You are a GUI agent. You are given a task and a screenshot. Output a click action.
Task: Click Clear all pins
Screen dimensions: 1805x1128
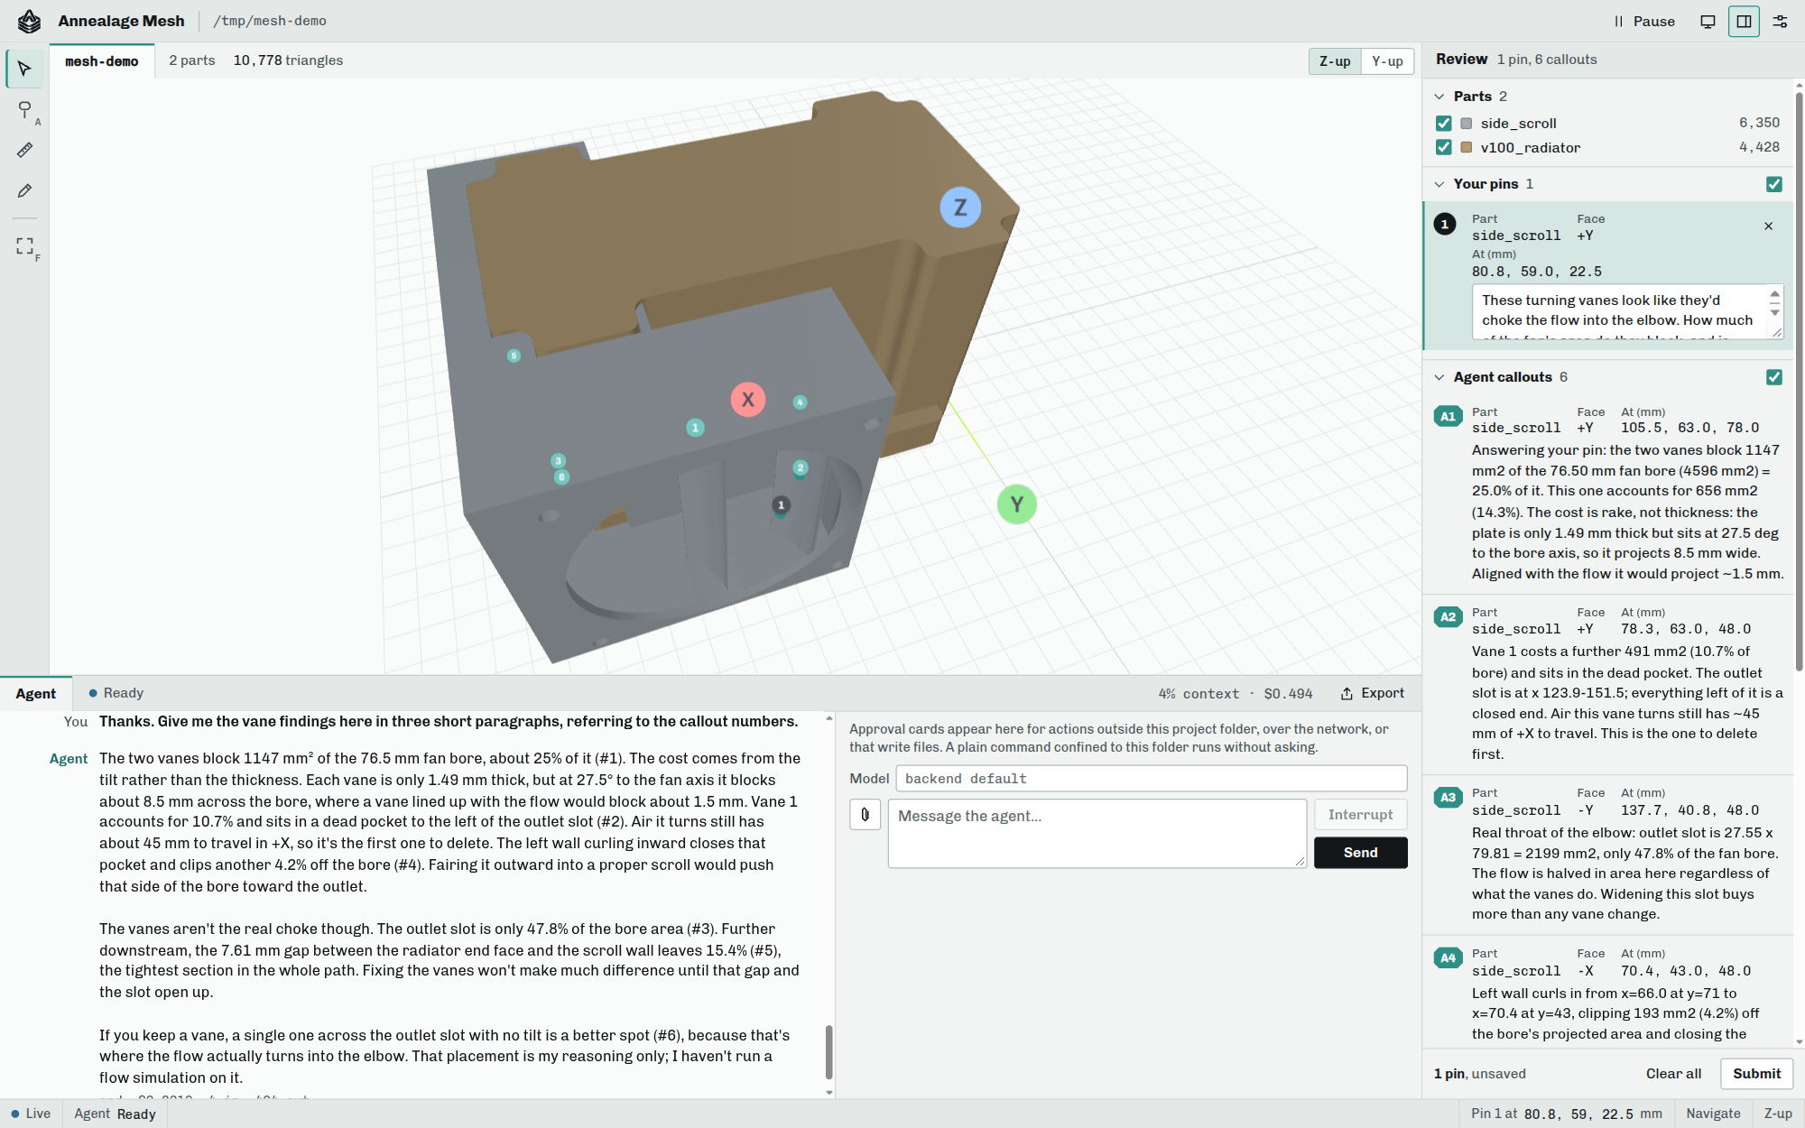(x=1673, y=1074)
